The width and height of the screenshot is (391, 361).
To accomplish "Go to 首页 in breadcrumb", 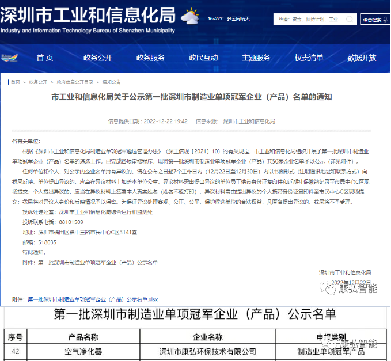I will tap(16, 82).
